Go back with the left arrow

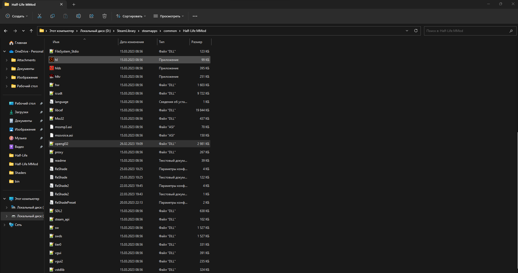pos(6,31)
